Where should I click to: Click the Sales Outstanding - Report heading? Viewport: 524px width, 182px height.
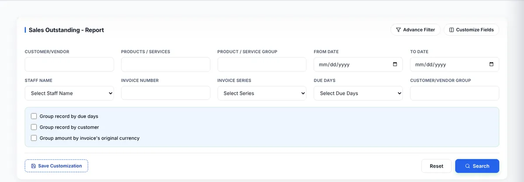(66, 30)
